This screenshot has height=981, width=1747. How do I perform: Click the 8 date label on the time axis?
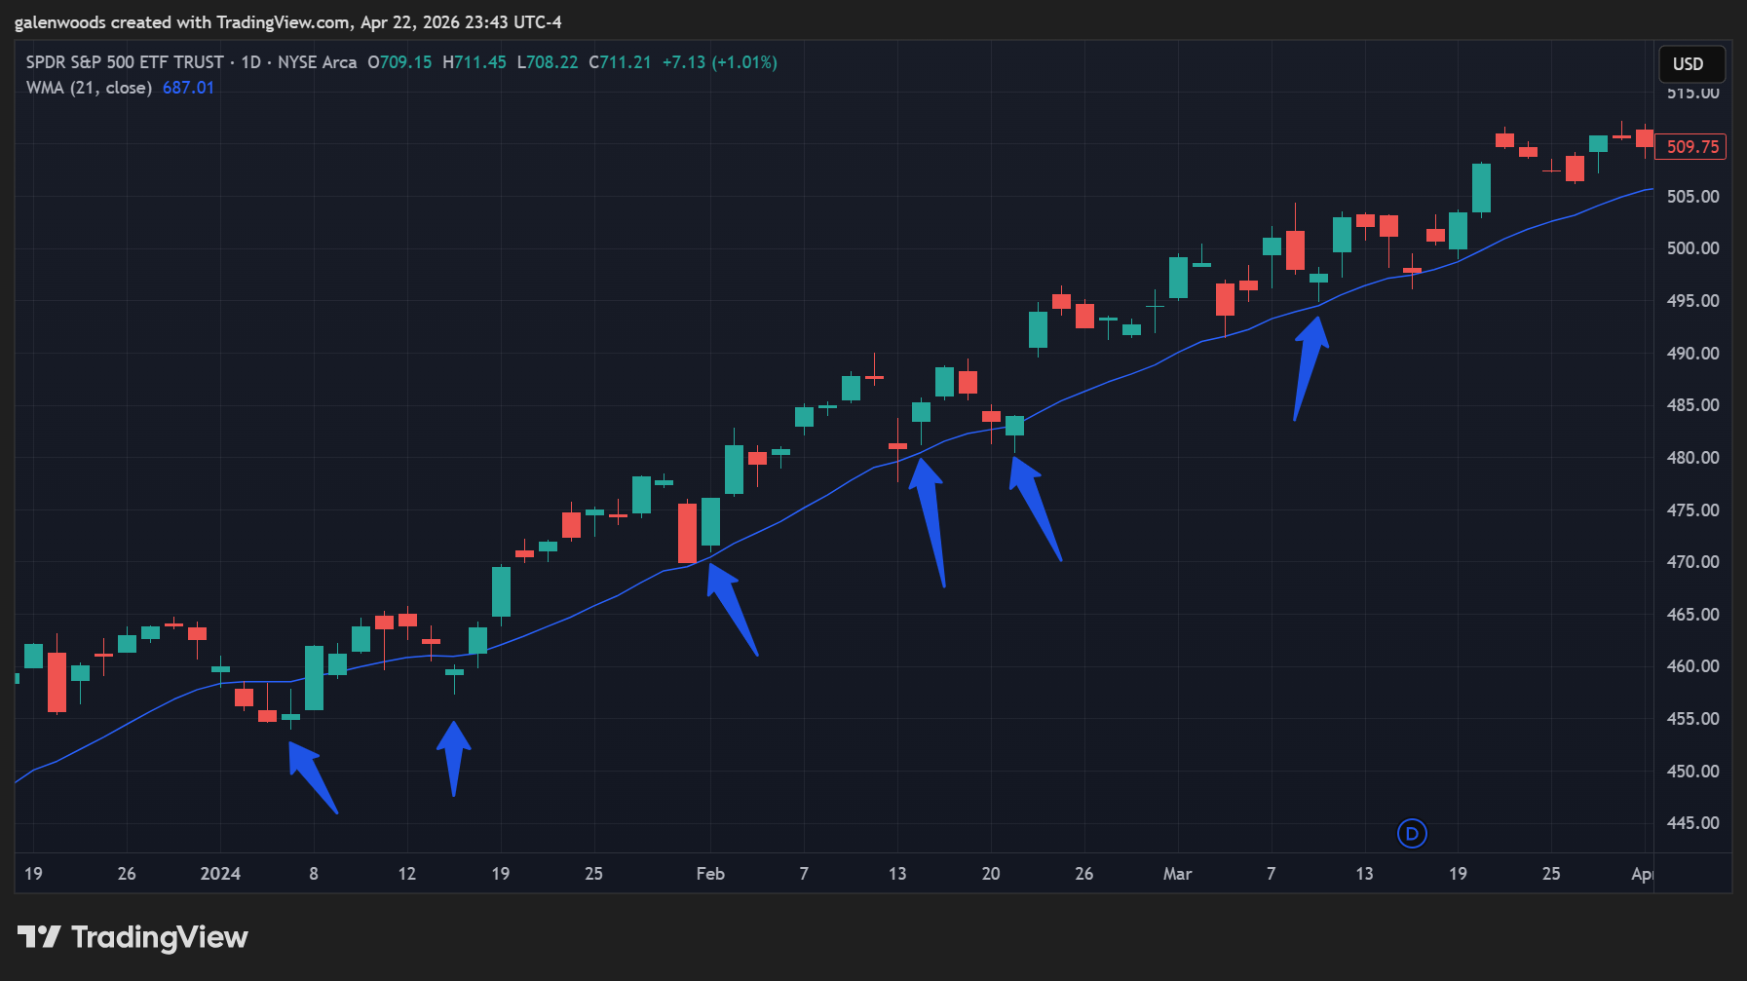(314, 874)
